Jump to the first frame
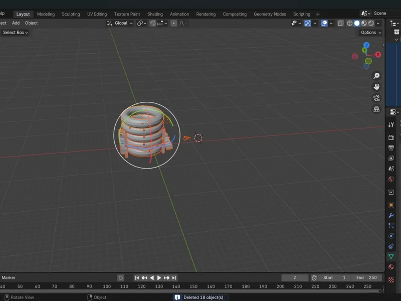The image size is (401, 301). pyautogui.click(x=137, y=278)
